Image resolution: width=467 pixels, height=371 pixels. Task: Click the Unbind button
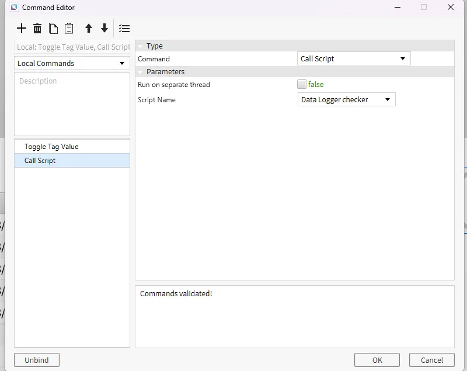pos(37,360)
